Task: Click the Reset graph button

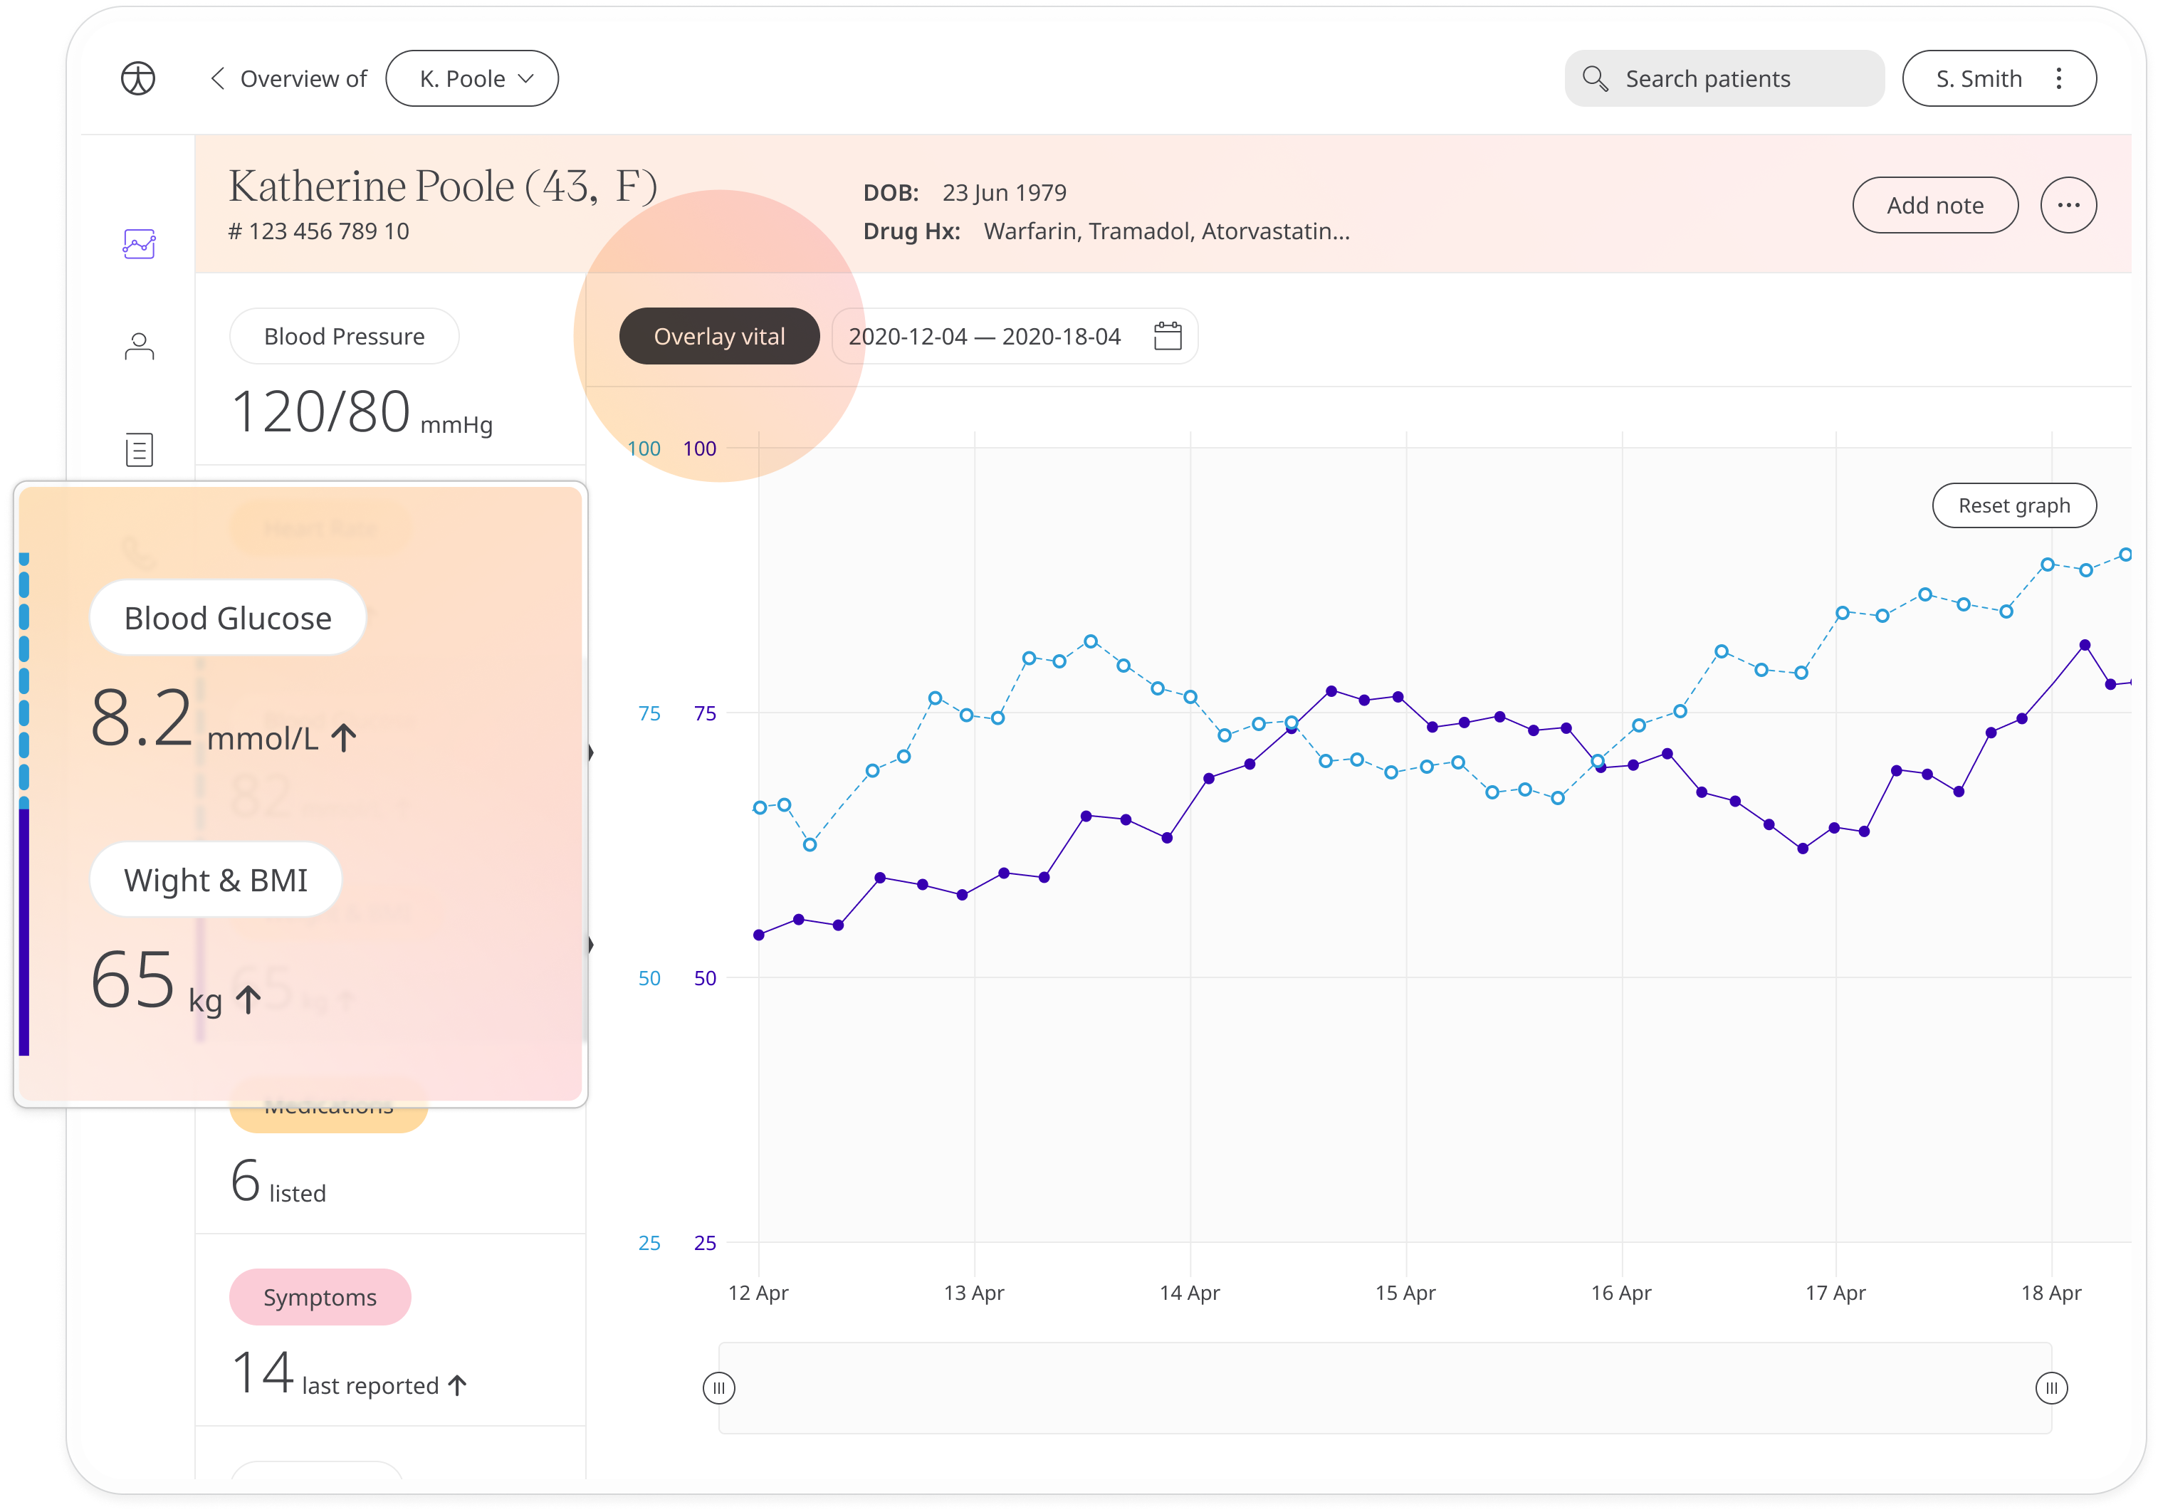Action: (x=2012, y=503)
